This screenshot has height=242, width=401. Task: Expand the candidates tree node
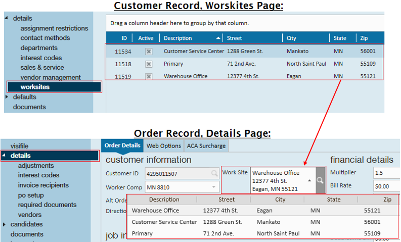(x=4, y=224)
